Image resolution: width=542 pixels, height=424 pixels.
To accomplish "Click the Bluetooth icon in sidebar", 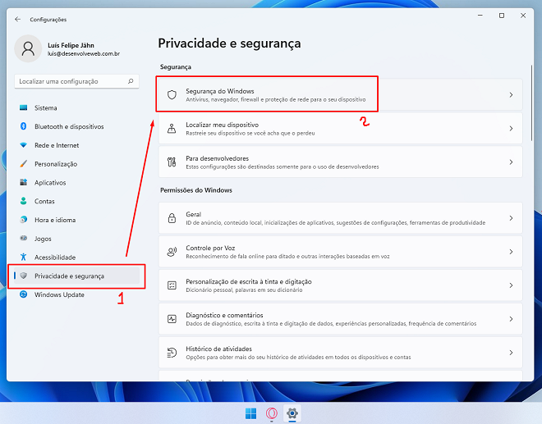I will (x=24, y=126).
